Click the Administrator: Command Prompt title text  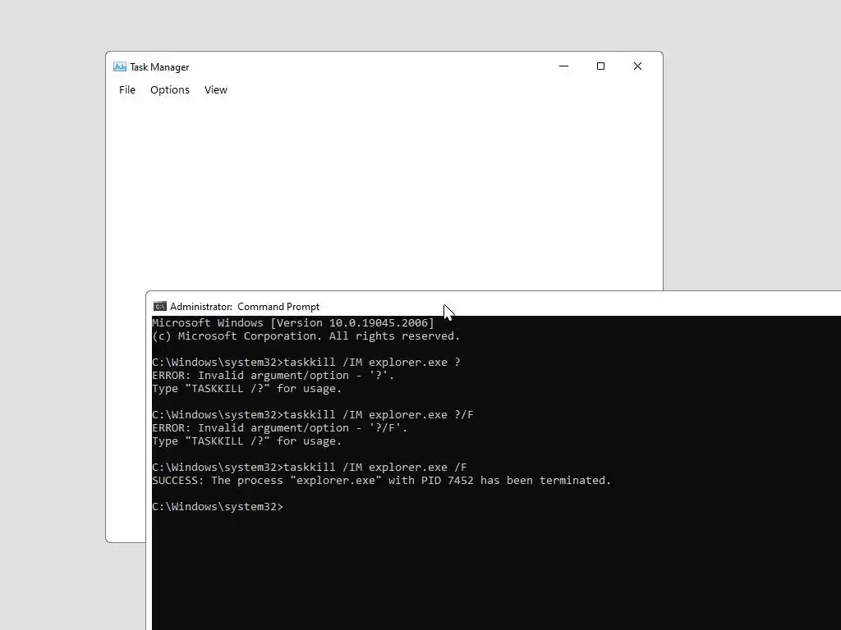(245, 307)
